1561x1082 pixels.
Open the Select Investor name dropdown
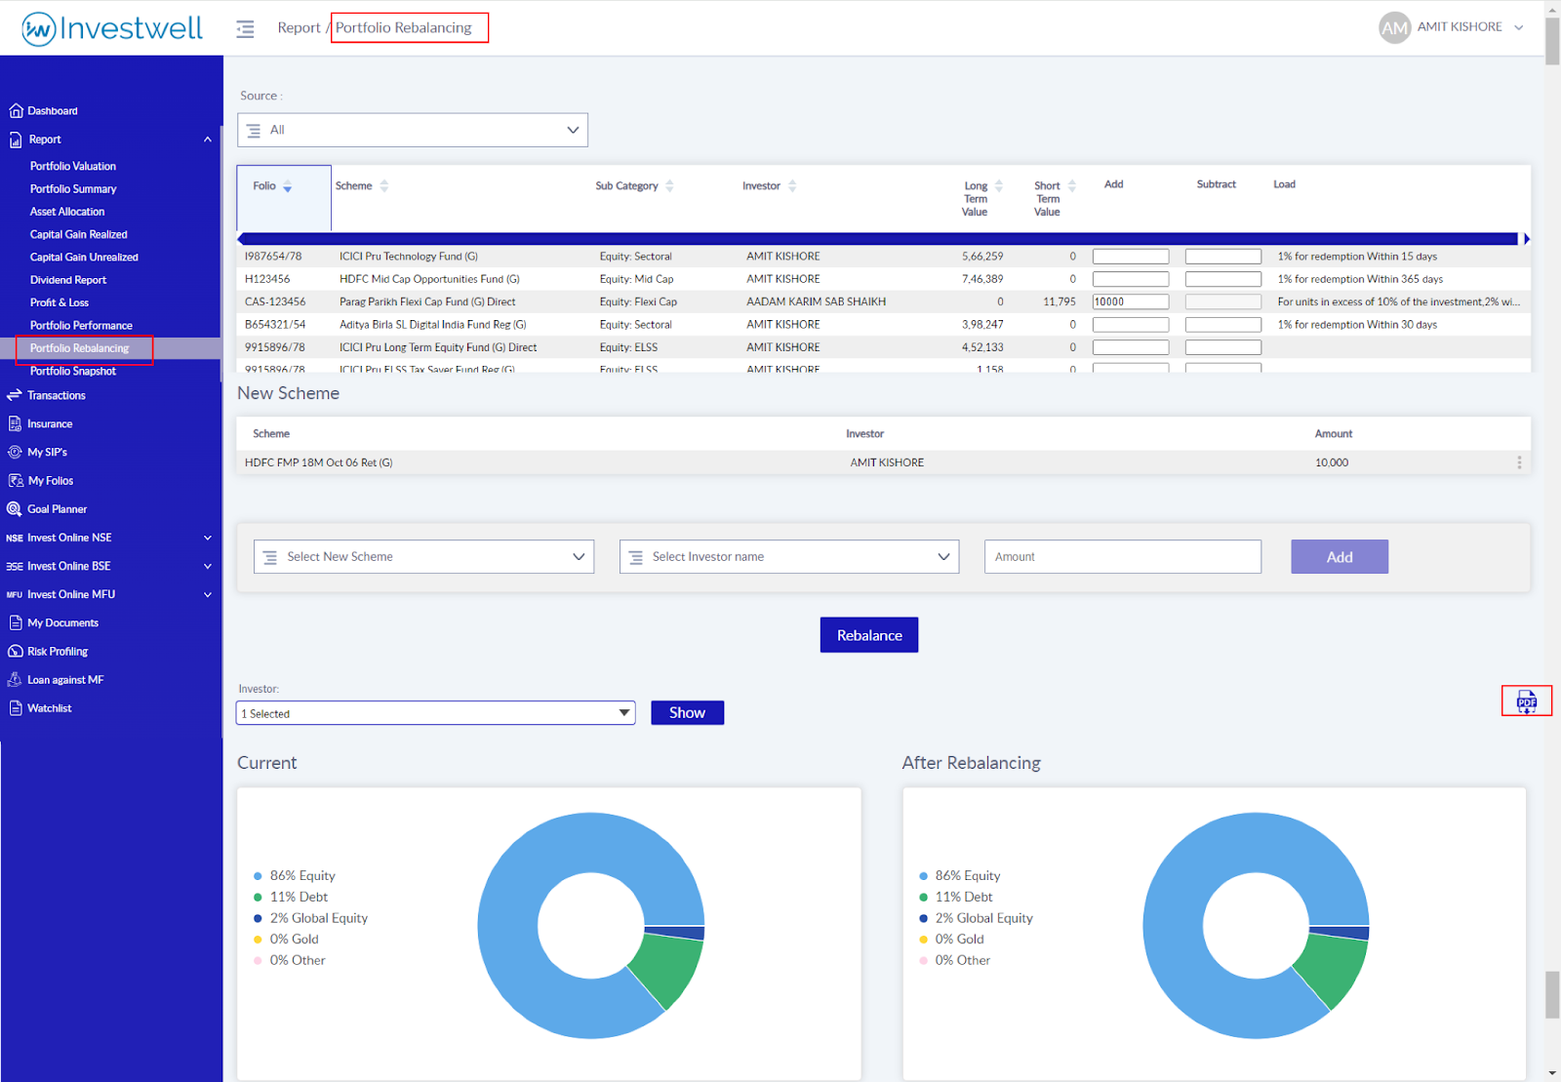coord(789,557)
